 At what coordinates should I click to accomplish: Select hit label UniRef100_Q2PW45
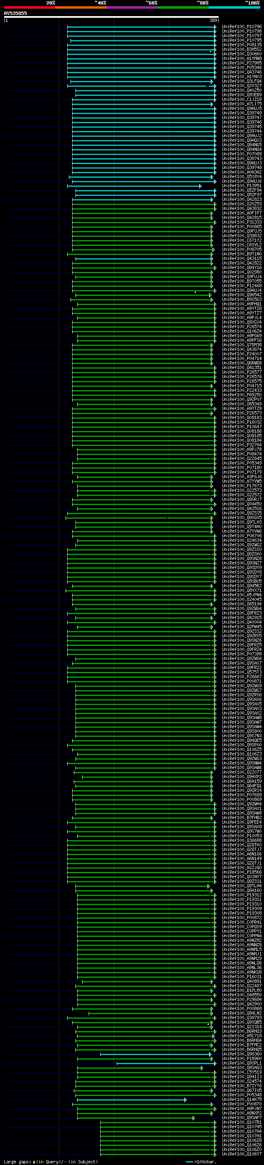(x=242, y=627)
